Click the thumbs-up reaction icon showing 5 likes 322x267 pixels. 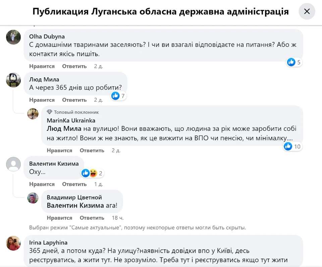point(291,62)
